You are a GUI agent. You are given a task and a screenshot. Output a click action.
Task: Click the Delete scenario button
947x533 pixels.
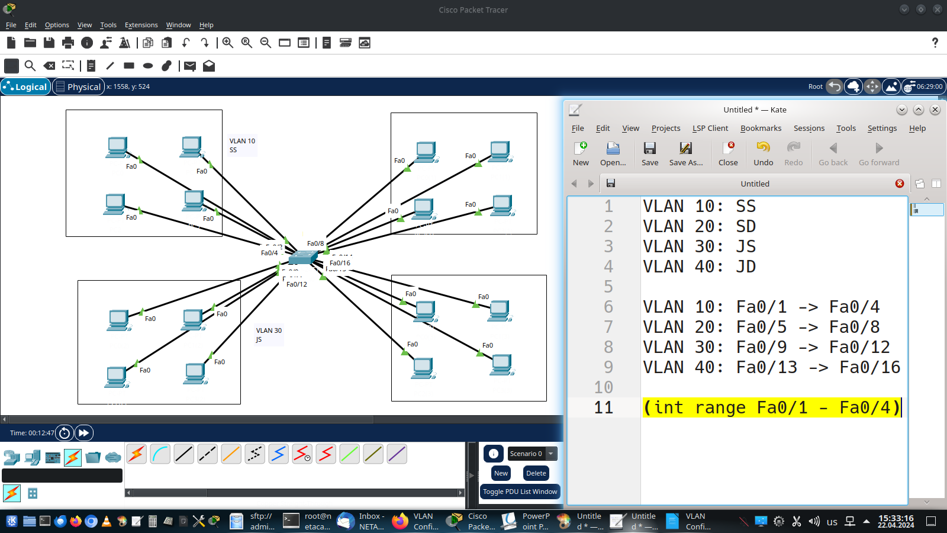coord(536,473)
